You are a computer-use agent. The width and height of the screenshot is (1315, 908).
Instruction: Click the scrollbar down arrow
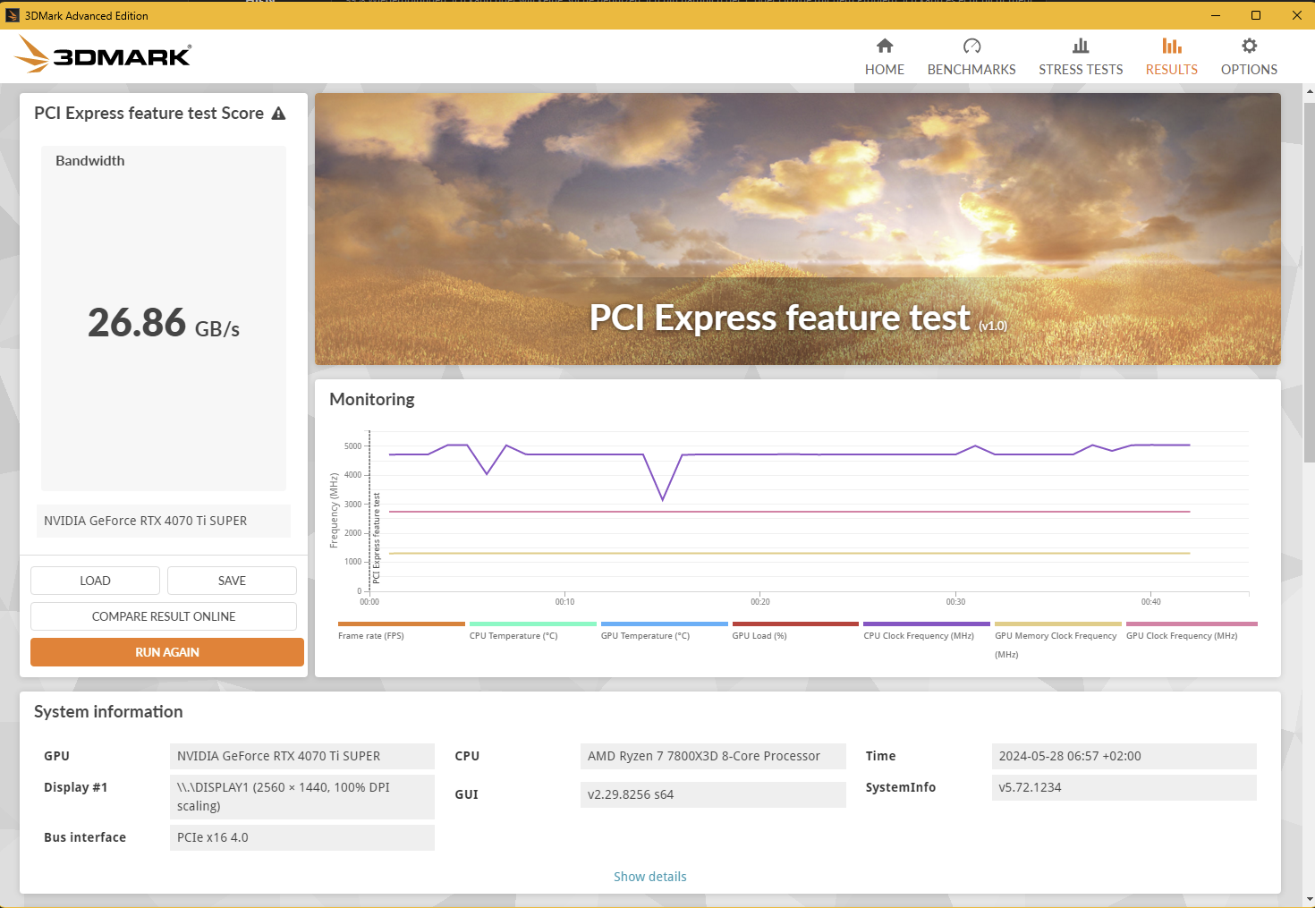[x=1310, y=899]
